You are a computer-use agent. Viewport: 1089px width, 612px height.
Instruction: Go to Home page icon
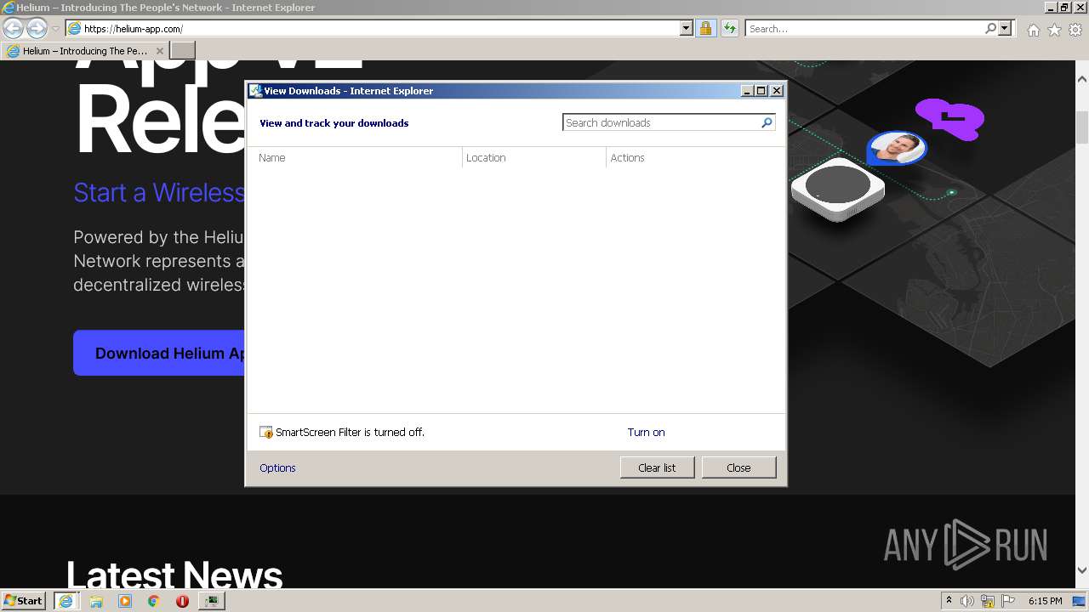[1033, 30]
